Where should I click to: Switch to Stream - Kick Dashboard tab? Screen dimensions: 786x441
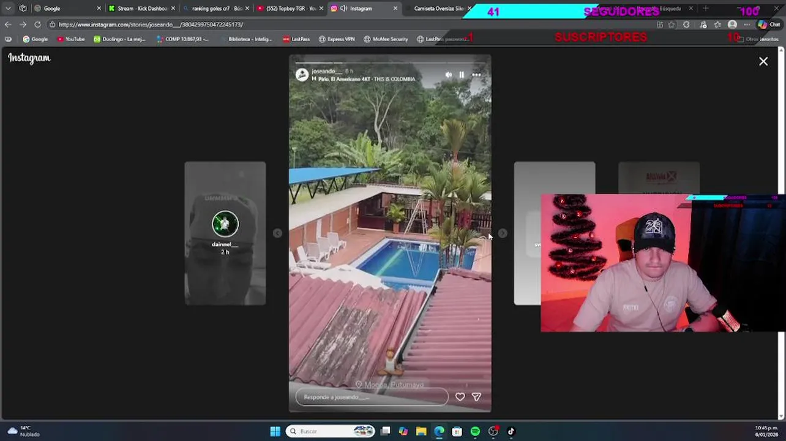tap(142, 9)
